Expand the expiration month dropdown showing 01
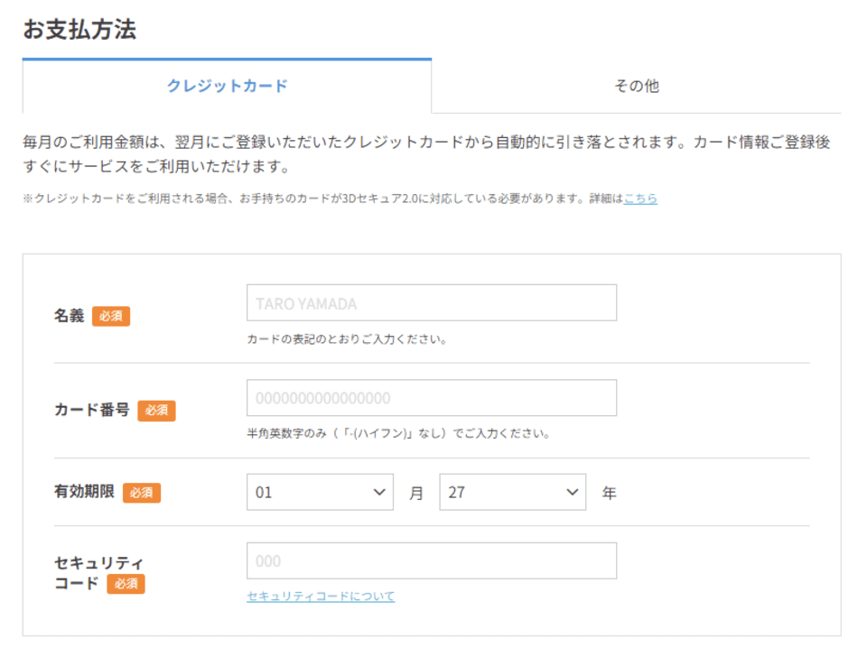 pos(320,493)
